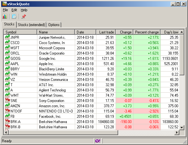Select the Sony Corporation name cell
The image size is (188, 145).
(x=56, y=101)
